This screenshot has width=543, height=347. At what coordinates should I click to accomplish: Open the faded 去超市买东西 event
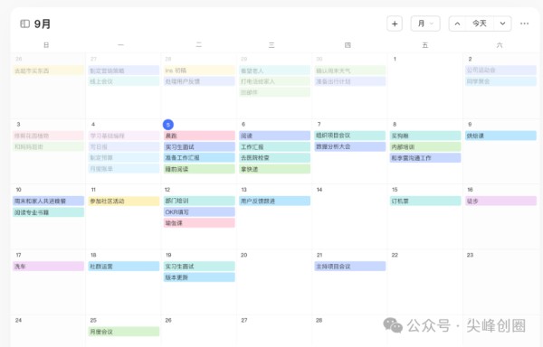pos(49,70)
